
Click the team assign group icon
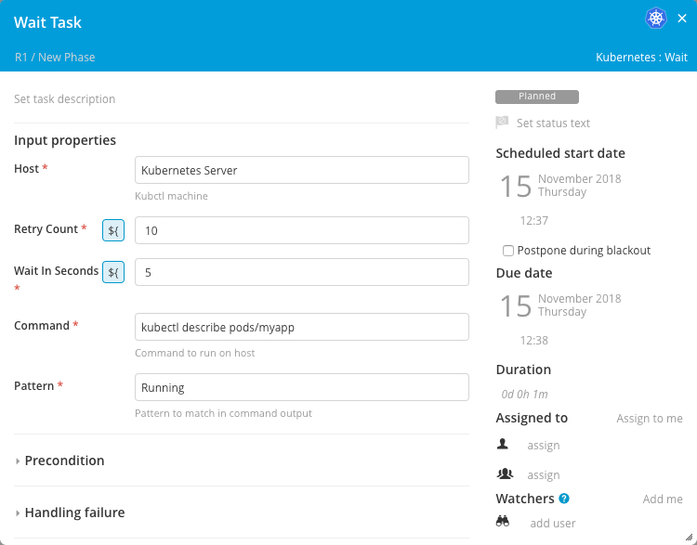click(505, 474)
